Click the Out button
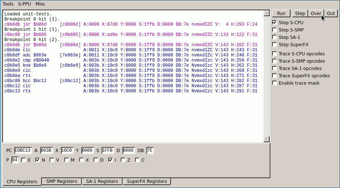Viewport: 340px width, 188px height. tap(331, 14)
